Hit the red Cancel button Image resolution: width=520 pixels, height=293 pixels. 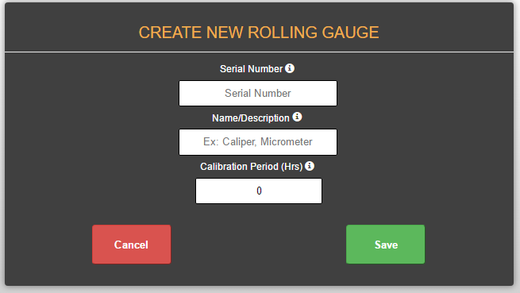point(131,245)
